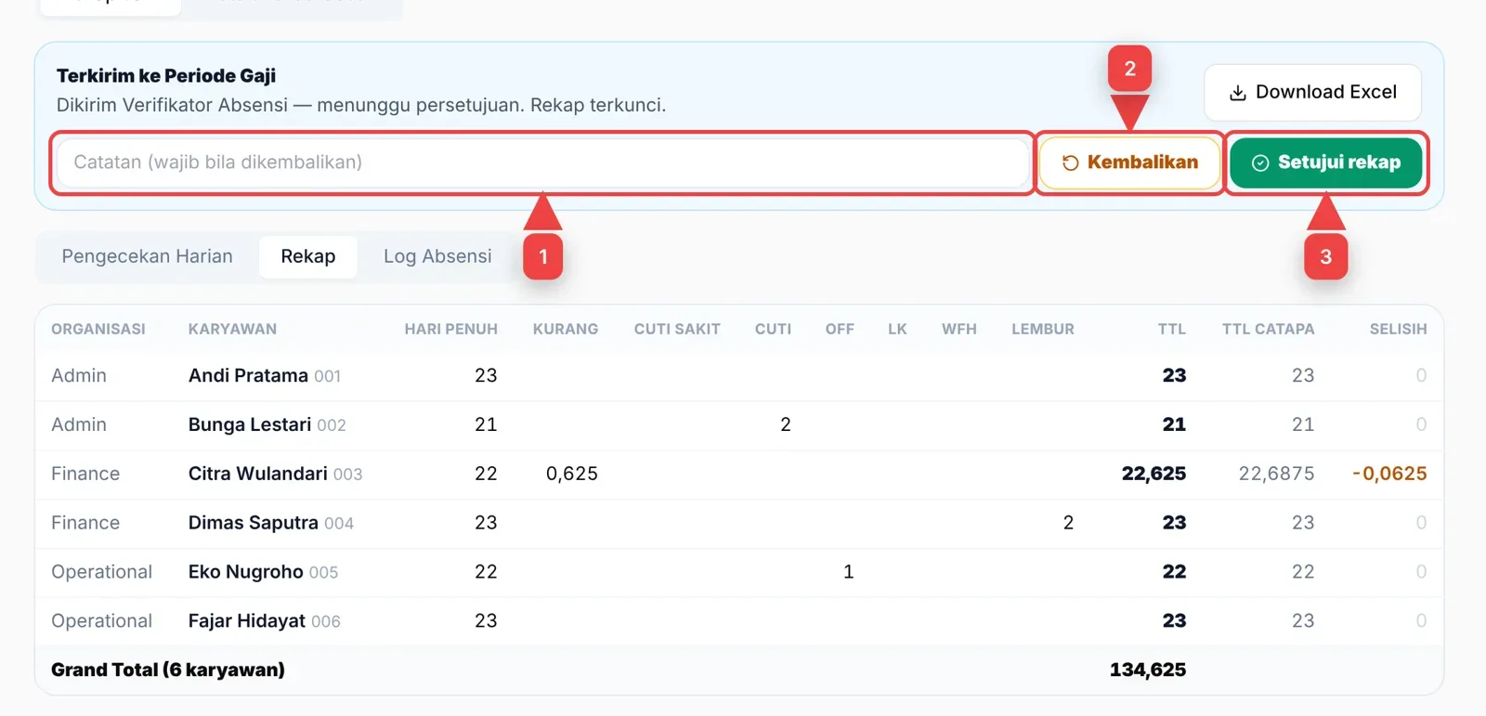
Task: Click the Grand Total 134,625 value
Action: (x=1148, y=670)
